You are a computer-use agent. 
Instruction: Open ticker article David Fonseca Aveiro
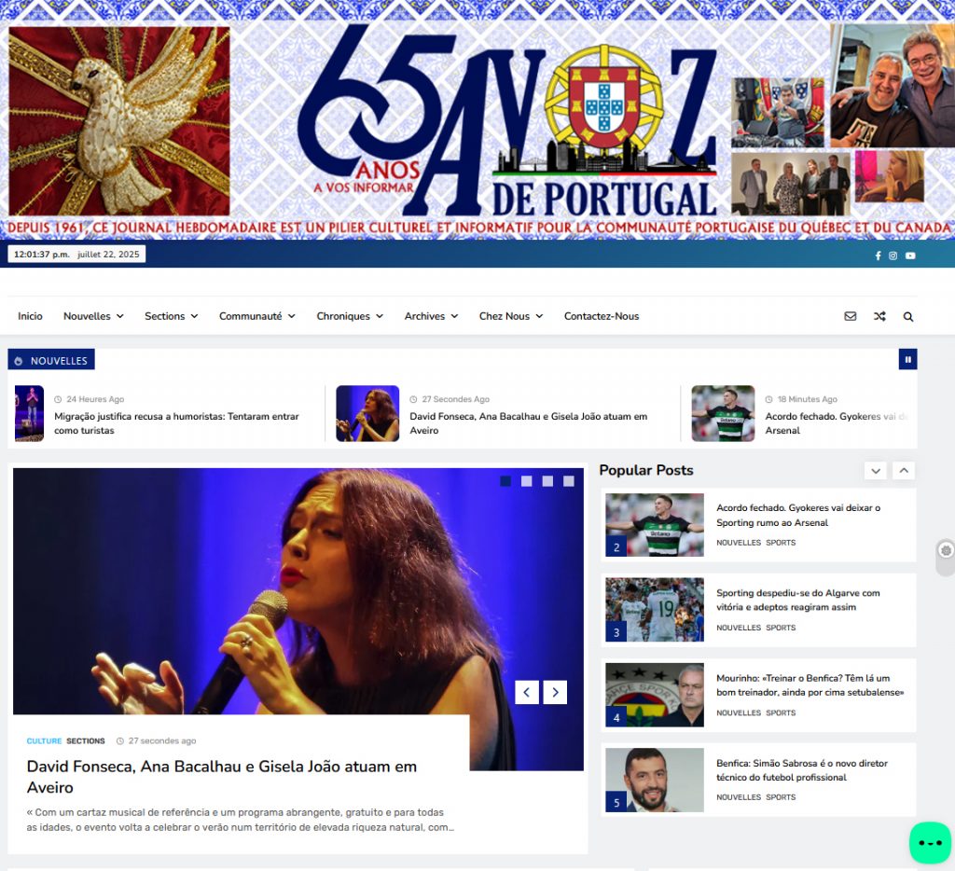tap(528, 423)
